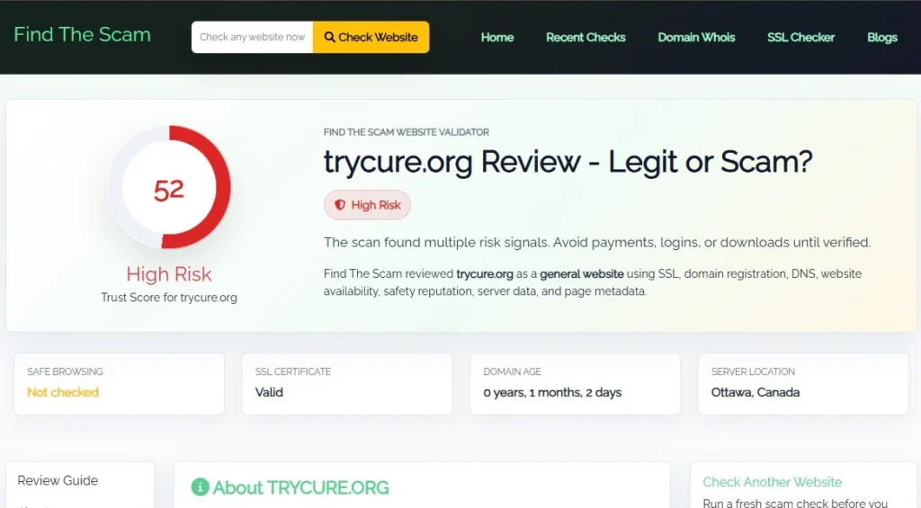921x508 pixels.
Task: Click the 'trycure.org Review - Legit or Scam?' title
Action: click(x=568, y=162)
